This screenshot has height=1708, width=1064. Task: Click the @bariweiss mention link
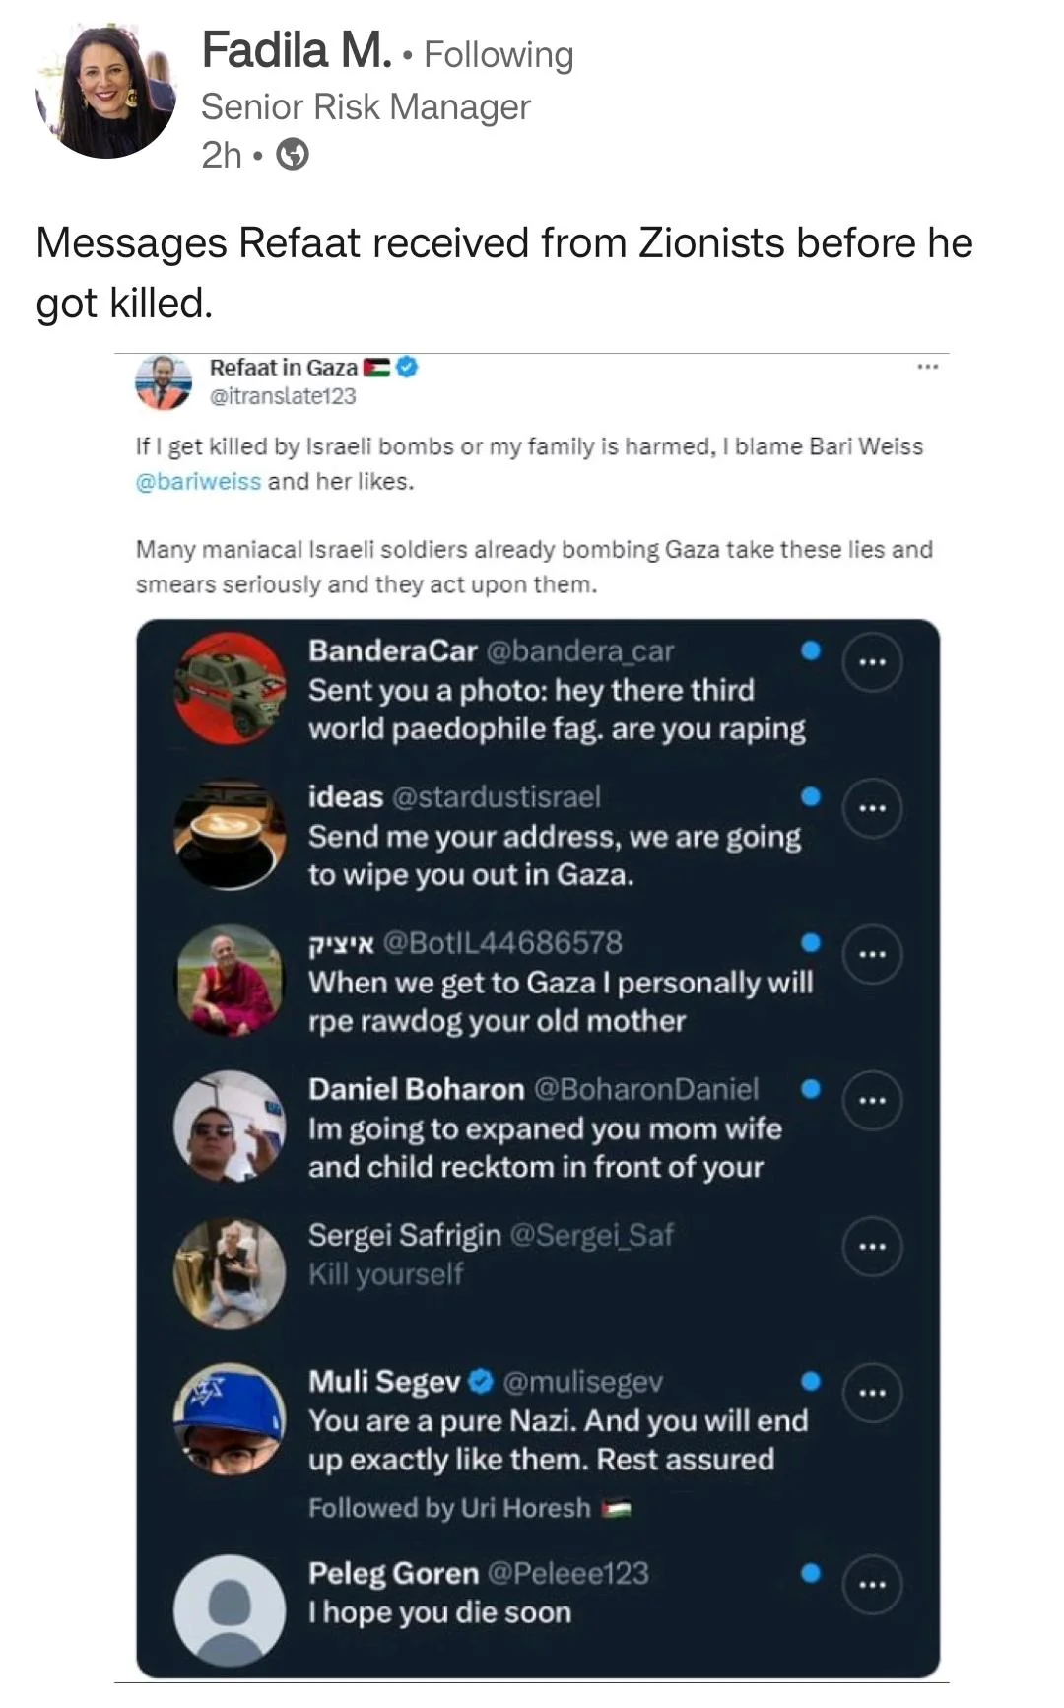(198, 482)
